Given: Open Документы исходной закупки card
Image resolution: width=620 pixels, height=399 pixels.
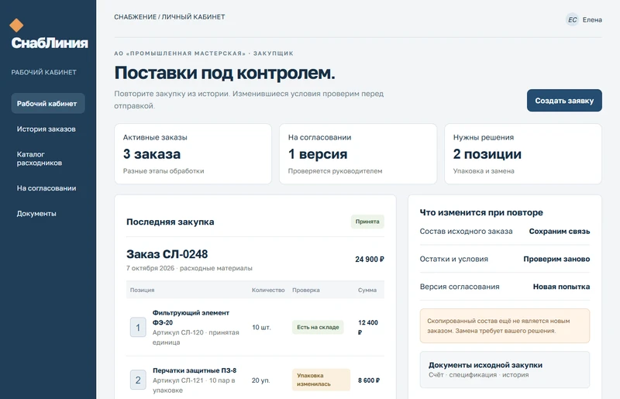Looking at the screenshot, I should [x=505, y=370].
